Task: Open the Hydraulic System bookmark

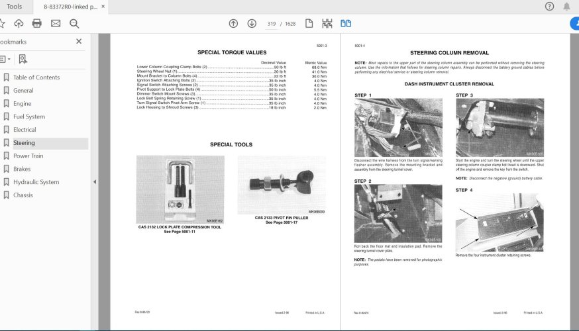Action: tap(36, 182)
